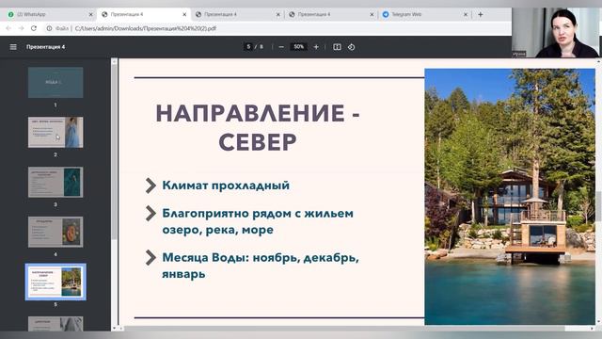The image size is (602, 339).
Task: Click the address bar file path
Action: point(146,28)
